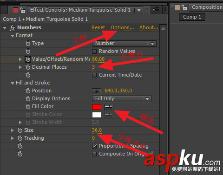
Task: Enable the Random Values checkbox
Action: (94, 52)
